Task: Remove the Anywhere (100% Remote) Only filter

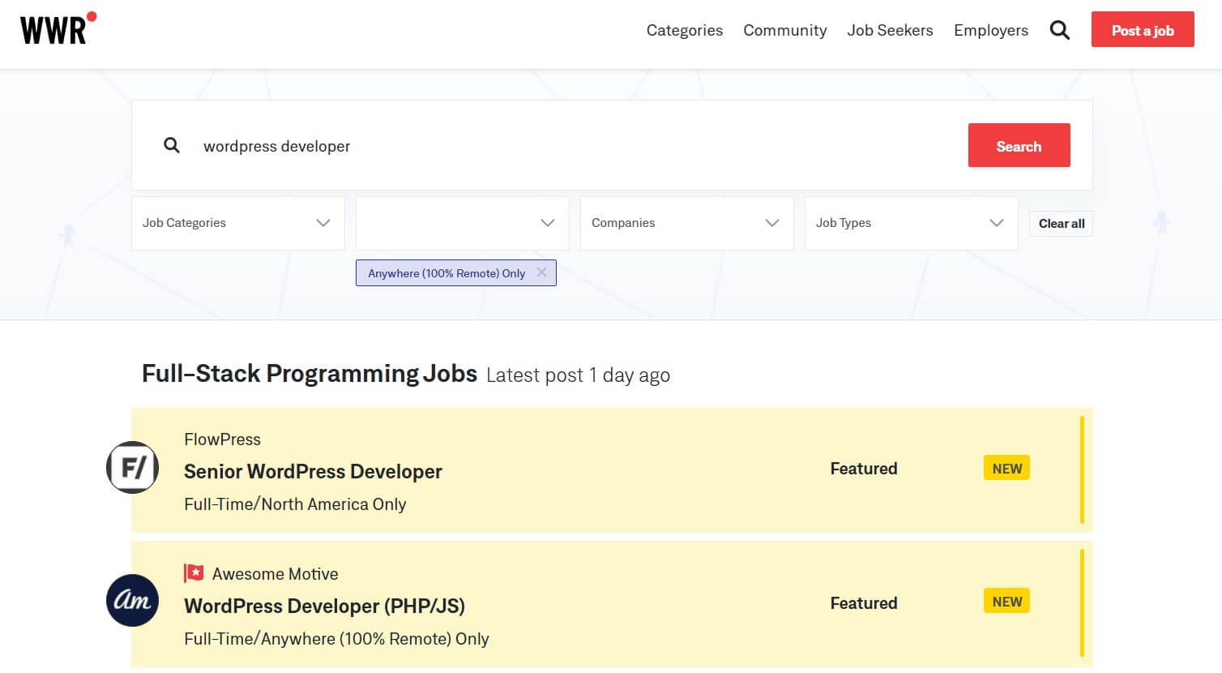Action: point(541,272)
